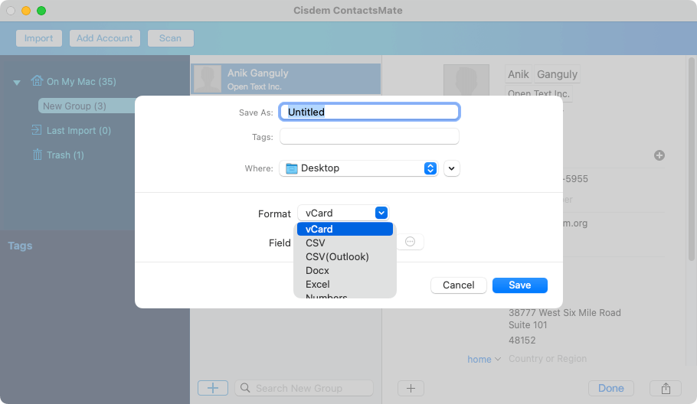The height and width of the screenshot is (404, 697).
Task: Choose vCard from the format list
Action: (345, 229)
